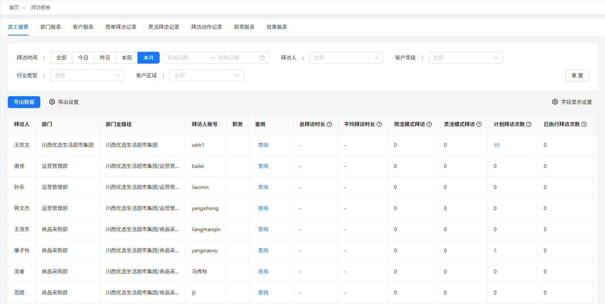Screen dimensions: 605x304
Task: Click help icon beside 已执行拜访次数 column
Action: click(x=584, y=124)
